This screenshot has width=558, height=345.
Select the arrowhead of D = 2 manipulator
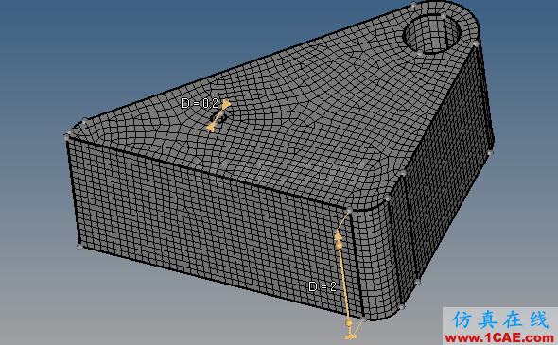click(x=338, y=234)
